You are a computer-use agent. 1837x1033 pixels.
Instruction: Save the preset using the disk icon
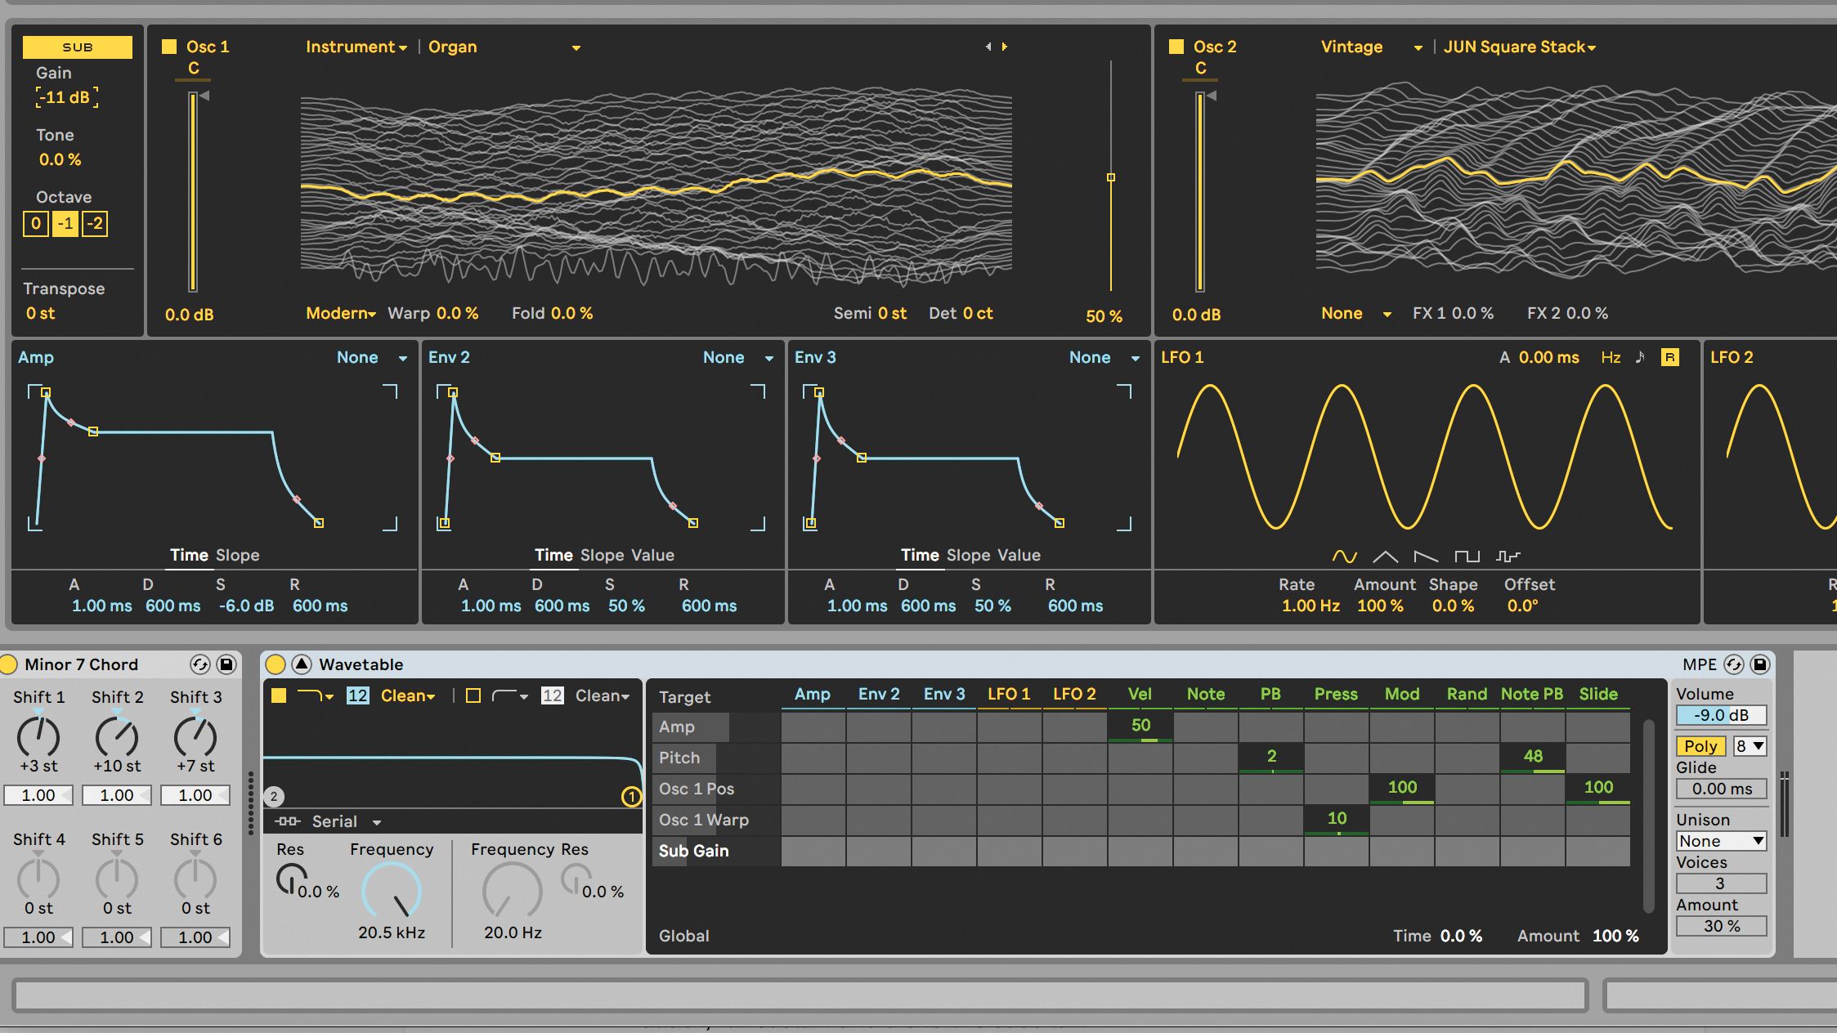[1759, 664]
